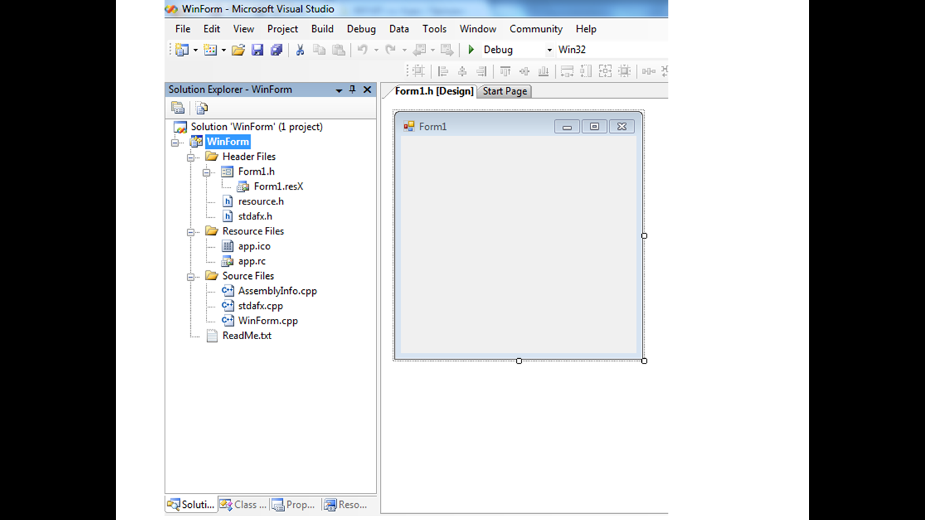Collapse the Form1.h node
Image resolution: width=925 pixels, height=520 pixels.
[x=206, y=172]
